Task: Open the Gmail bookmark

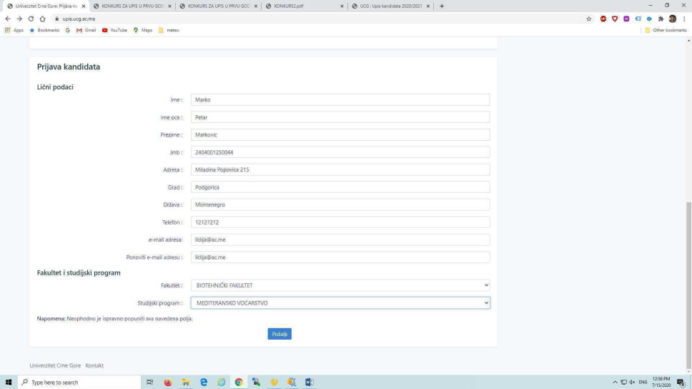Action: click(86, 31)
